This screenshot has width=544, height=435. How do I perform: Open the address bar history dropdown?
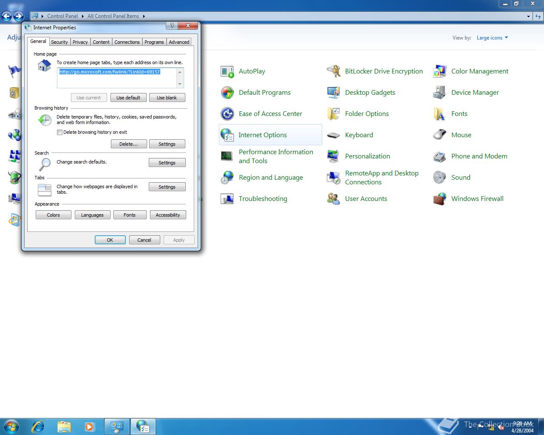tap(528, 17)
